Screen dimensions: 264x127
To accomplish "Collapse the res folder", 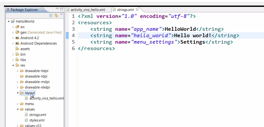I will [13, 65].
